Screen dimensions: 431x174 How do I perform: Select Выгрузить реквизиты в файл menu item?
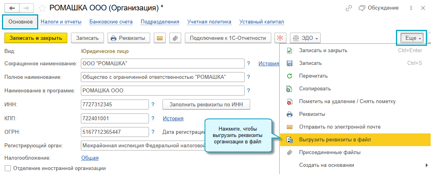pos(335,139)
